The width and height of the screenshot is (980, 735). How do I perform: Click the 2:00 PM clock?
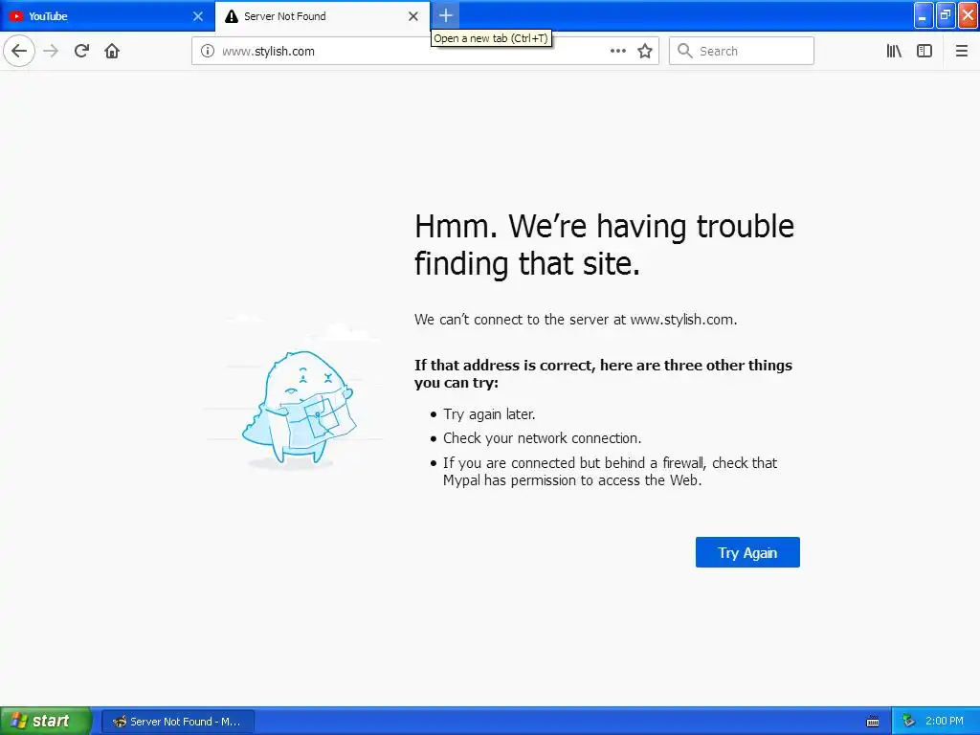945,722
